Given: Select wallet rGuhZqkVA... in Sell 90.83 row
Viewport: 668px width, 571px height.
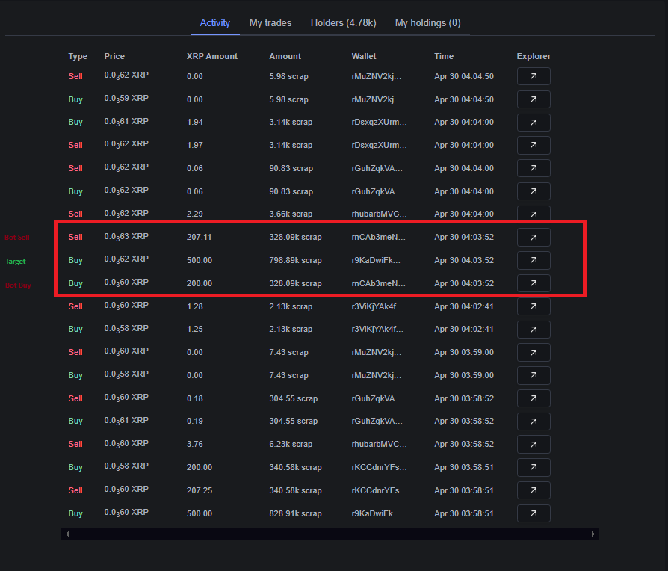Looking at the screenshot, I should [x=377, y=168].
